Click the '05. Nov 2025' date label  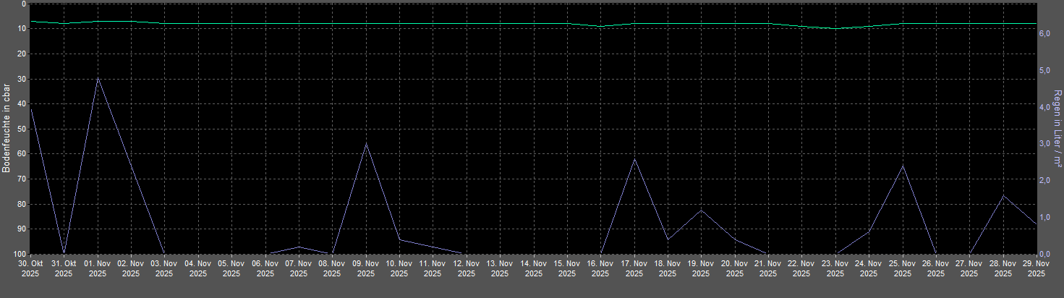click(231, 268)
